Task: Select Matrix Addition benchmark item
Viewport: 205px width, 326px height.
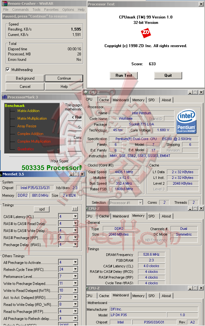Action: click(28, 110)
